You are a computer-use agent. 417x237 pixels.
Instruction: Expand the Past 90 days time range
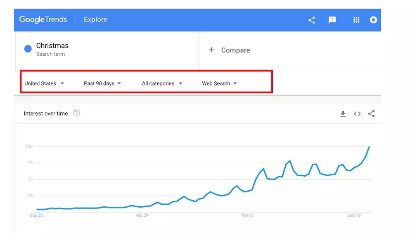pyautogui.click(x=102, y=83)
